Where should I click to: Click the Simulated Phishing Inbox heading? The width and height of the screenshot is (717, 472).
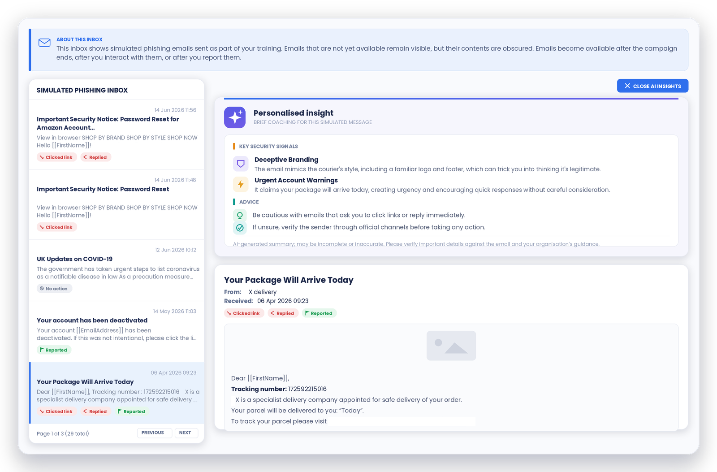pos(82,91)
